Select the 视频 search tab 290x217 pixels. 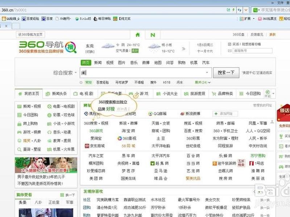click(110, 63)
